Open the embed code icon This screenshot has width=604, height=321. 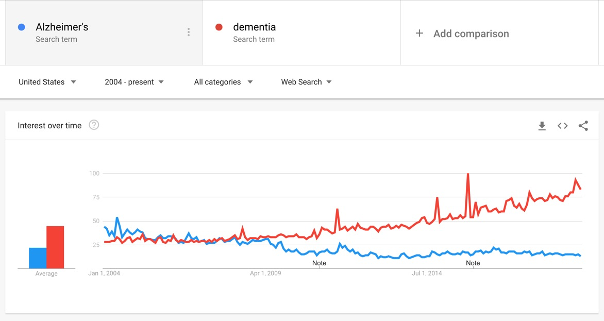(x=562, y=126)
